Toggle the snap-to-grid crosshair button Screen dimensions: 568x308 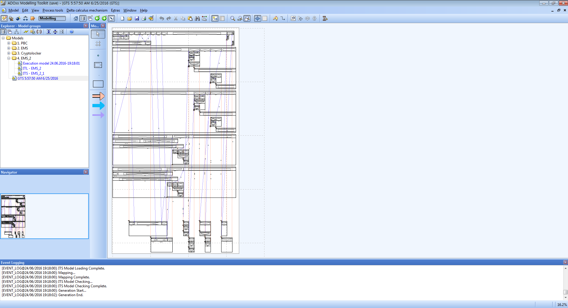pyautogui.click(x=258, y=18)
